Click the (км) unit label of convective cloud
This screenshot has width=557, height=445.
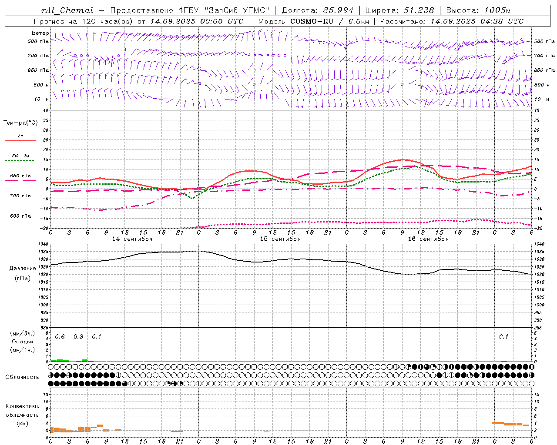(23, 423)
